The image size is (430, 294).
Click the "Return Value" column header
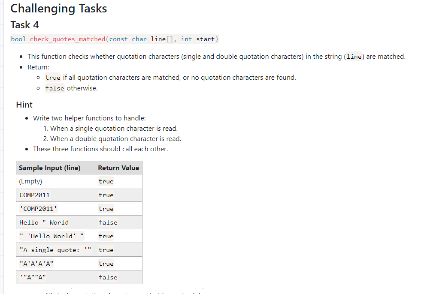pyautogui.click(x=118, y=168)
